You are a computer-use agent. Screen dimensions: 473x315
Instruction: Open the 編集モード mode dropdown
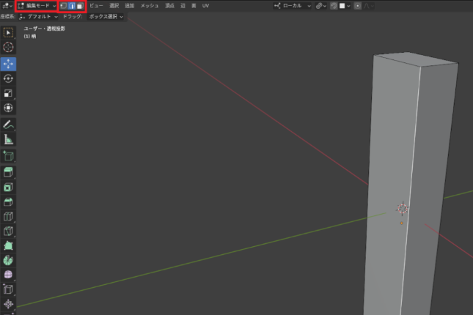click(x=37, y=5)
